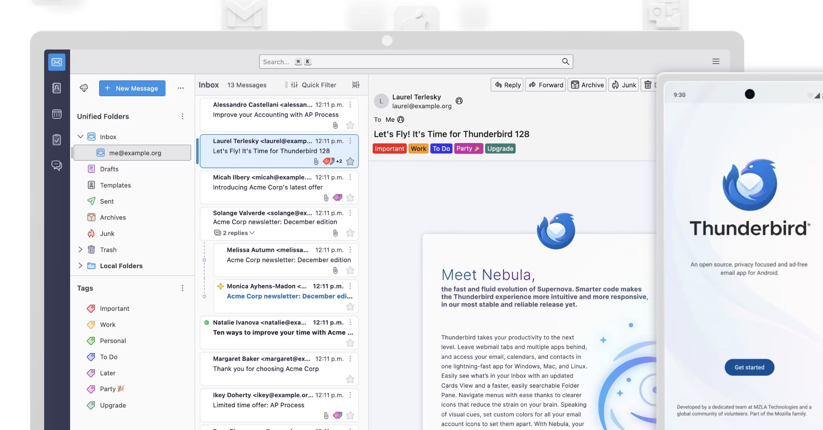Open message list display options icon
This screenshot has height=430, width=823.
click(356, 85)
